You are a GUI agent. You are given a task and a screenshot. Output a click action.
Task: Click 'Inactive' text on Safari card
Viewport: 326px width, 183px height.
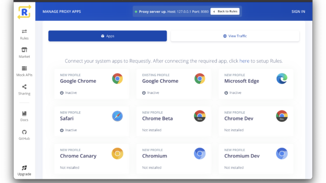(71, 130)
